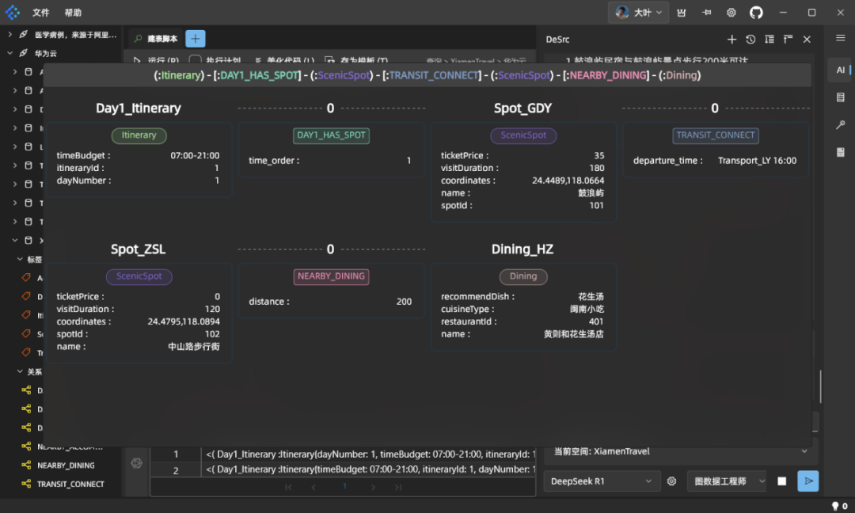Screen dimensions: 855x513
Task: Toggle the 执行计划 checkbox
Action: pyautogui.click(x=195, y=61)
